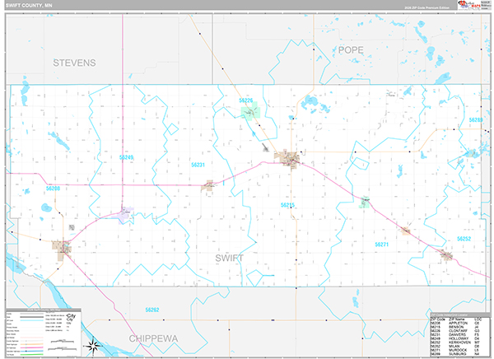Click the SWIFT COUNTY, MN map title
The image size is (494, 359).
click(29, 6)
